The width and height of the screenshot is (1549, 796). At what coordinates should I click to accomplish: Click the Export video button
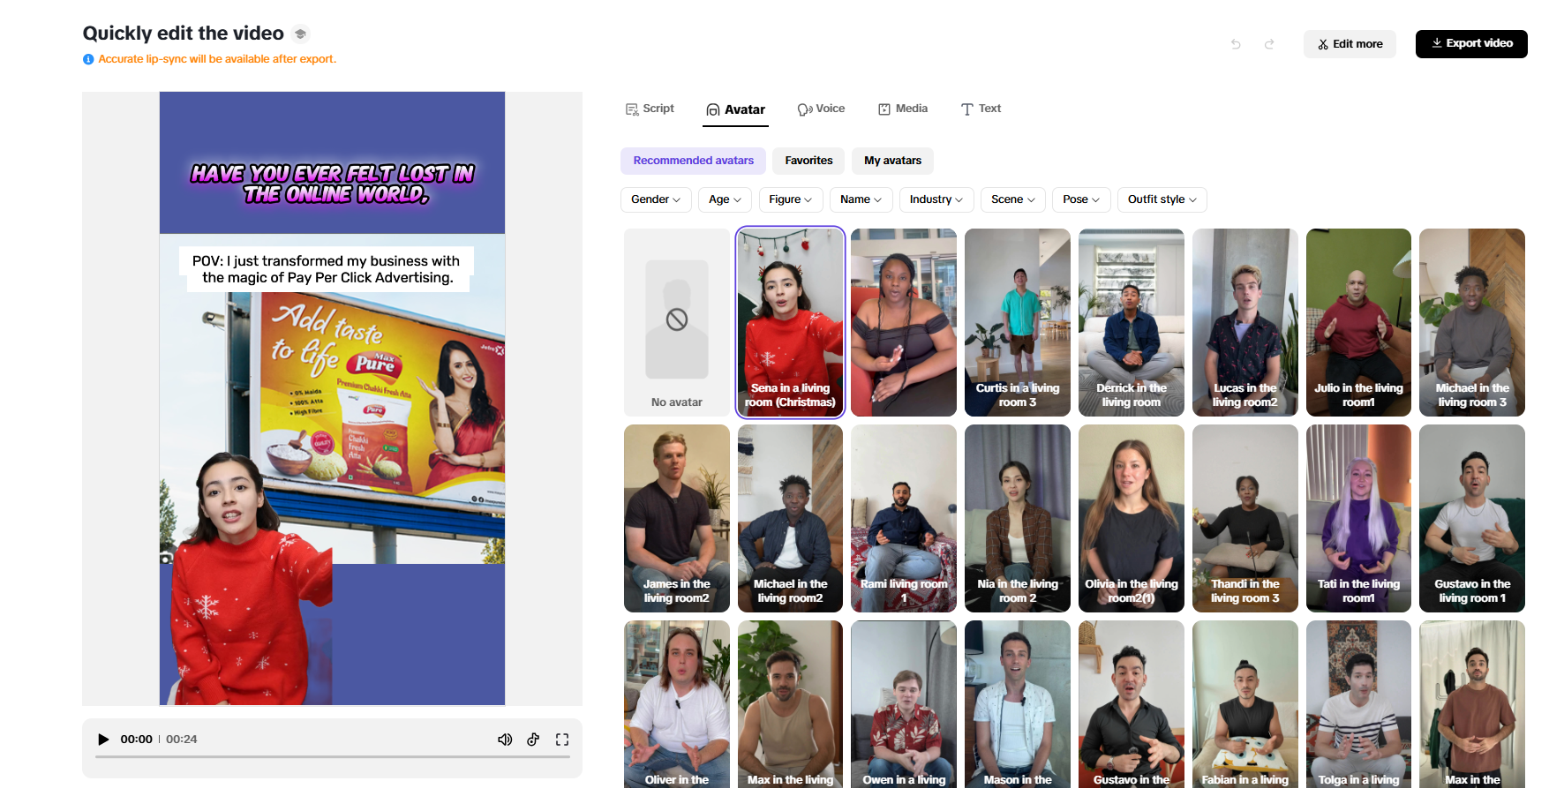[1471, 43]
